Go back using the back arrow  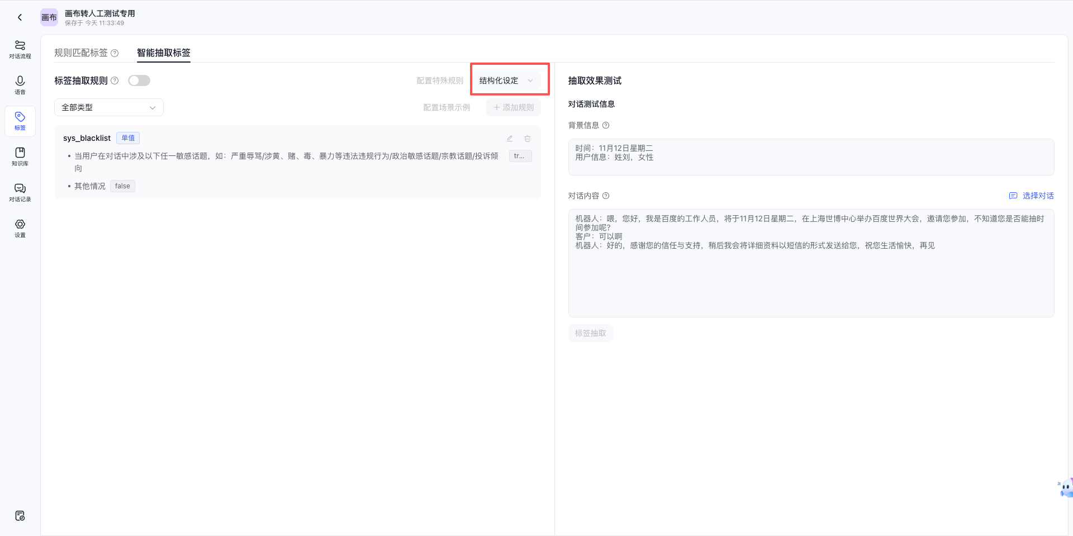[x=20, y=17]
